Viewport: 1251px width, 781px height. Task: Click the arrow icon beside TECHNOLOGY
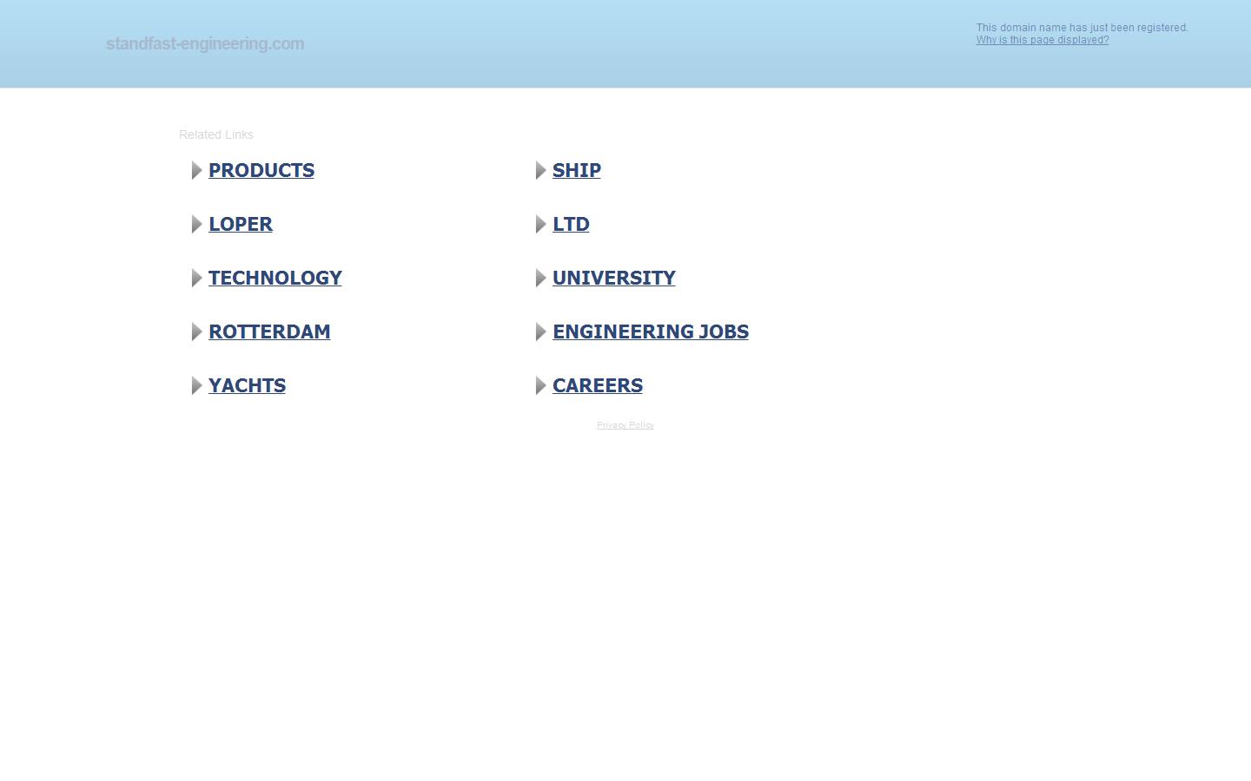point(196,278)
